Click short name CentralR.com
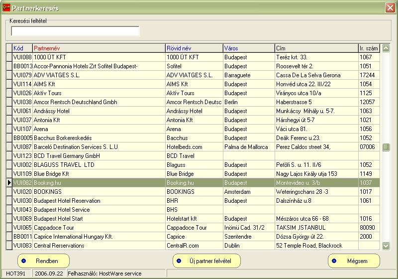The width and height of the screenshot is (398, 279). click(x=183, y=246)
